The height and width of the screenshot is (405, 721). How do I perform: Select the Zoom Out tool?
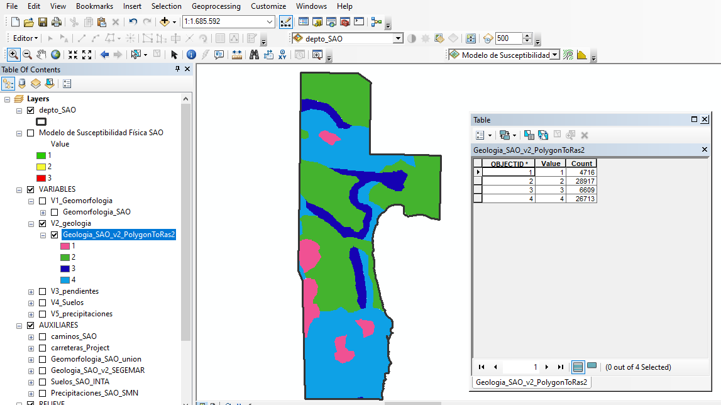click(x=28, y=55)
